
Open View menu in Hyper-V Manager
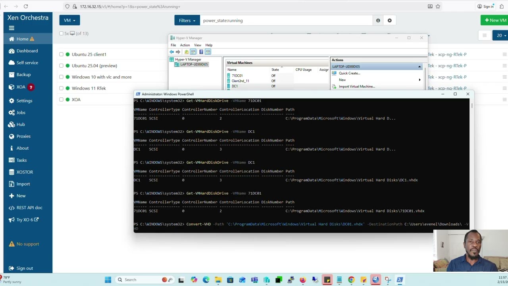pos(198,45)
